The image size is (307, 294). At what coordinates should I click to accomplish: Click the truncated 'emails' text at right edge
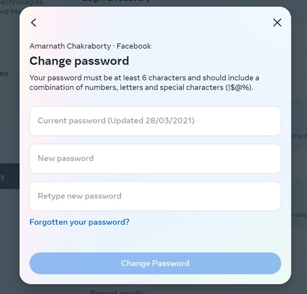(298, 215)
